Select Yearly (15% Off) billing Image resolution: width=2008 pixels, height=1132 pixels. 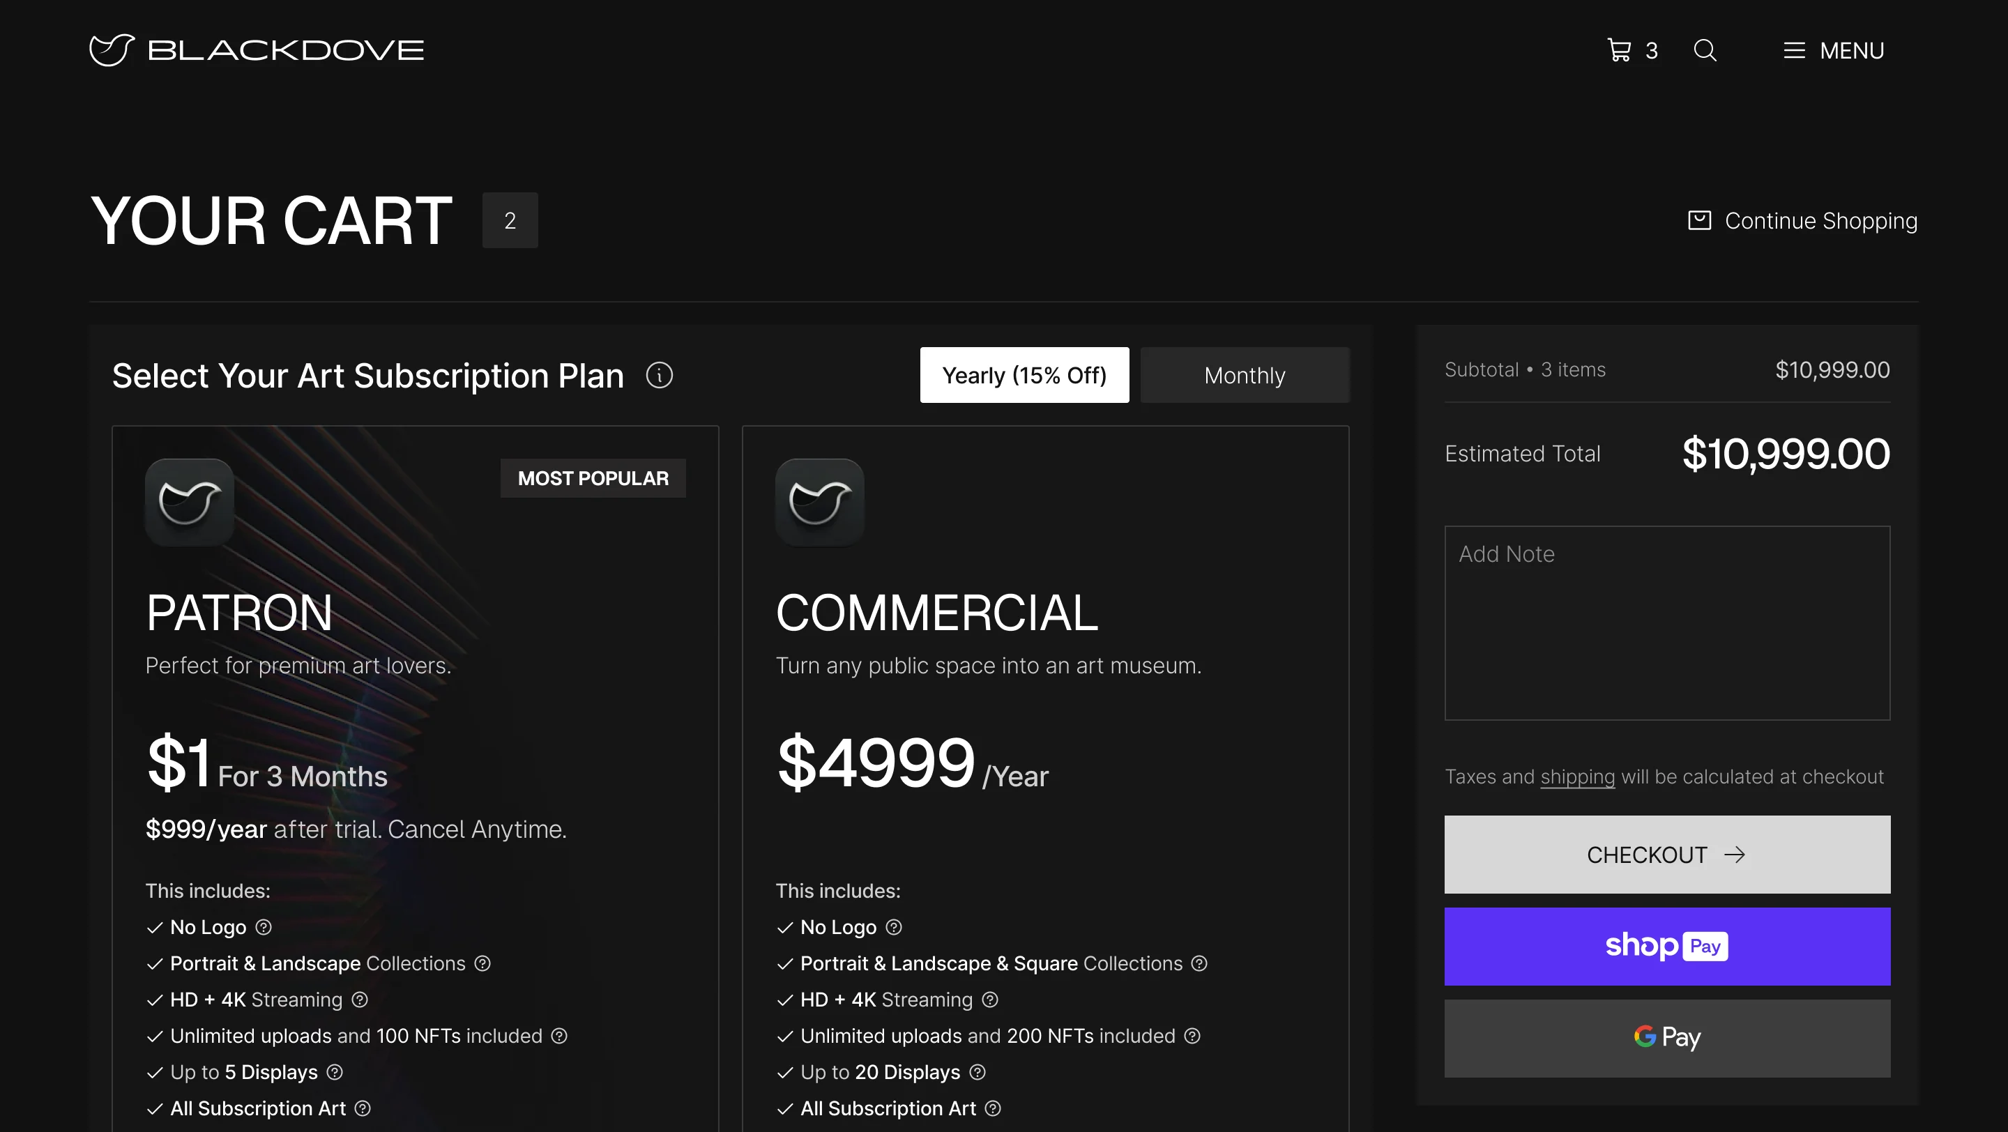[x=1024, y=375]
